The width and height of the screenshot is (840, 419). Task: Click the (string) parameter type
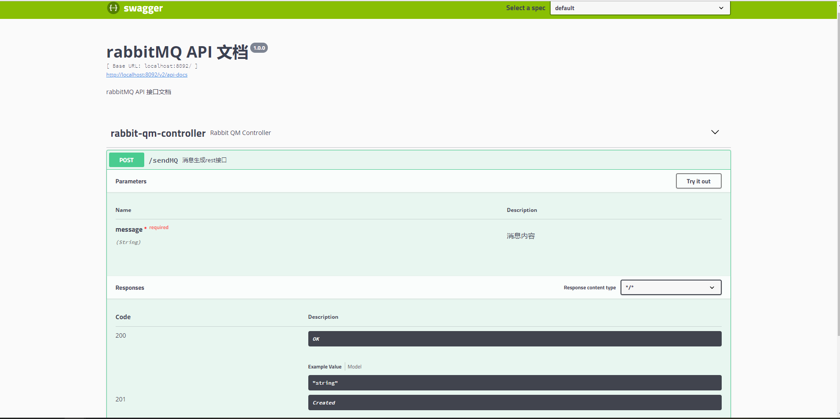tap(128, 242)
